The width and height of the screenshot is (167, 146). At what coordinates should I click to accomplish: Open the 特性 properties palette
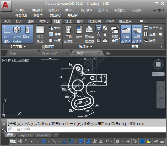[79, 32]
